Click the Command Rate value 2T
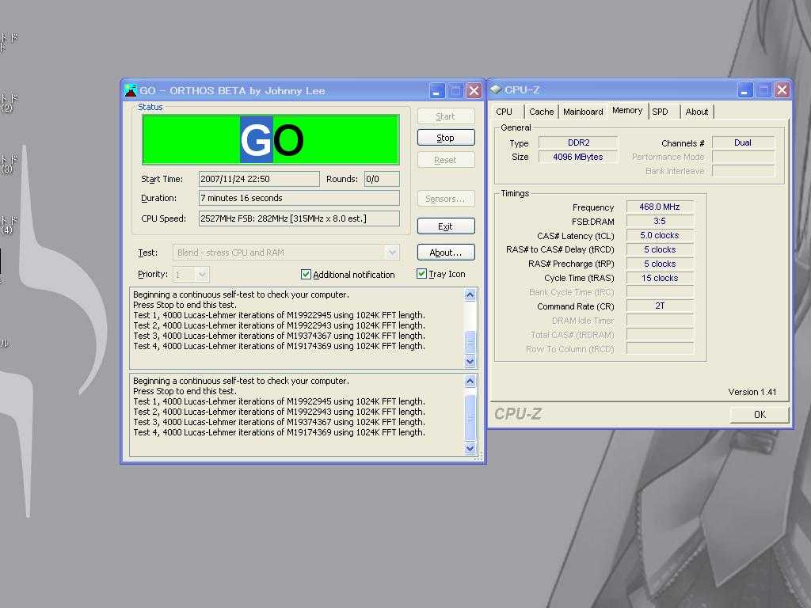The height and width of the screenshot is (608, 811). click(660, 306)
